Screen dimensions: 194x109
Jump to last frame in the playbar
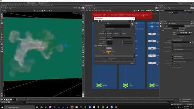[11, 100]
